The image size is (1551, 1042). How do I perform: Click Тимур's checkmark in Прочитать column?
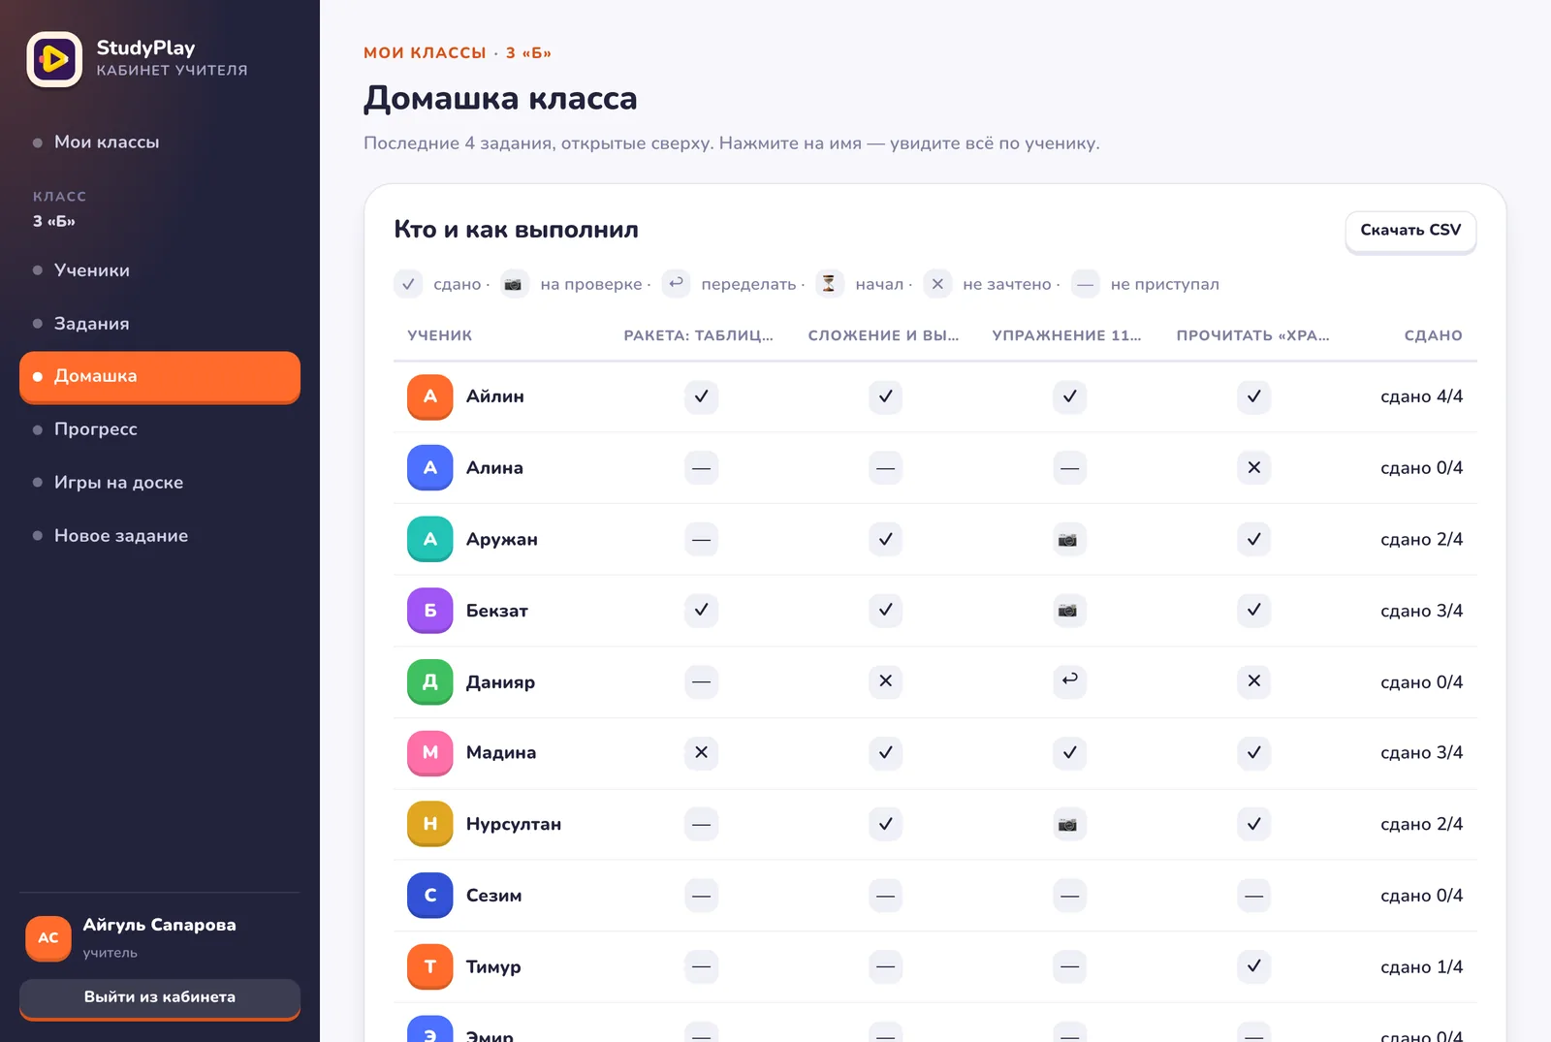point(1253,966)
